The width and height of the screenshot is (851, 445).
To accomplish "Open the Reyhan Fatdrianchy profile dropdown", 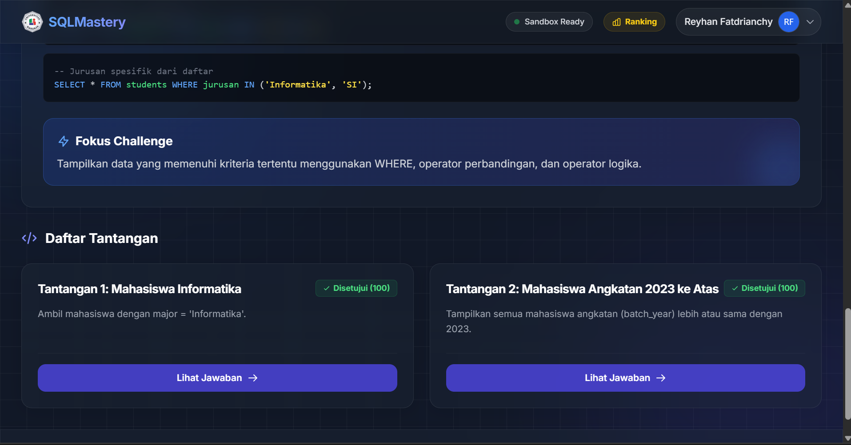I will (x=748, y=22).
